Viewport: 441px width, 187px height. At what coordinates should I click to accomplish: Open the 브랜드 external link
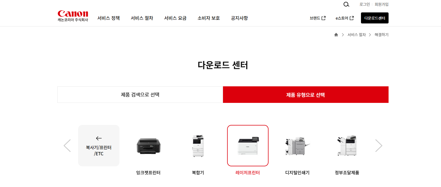pyautogui.click(x=318, y=18)
